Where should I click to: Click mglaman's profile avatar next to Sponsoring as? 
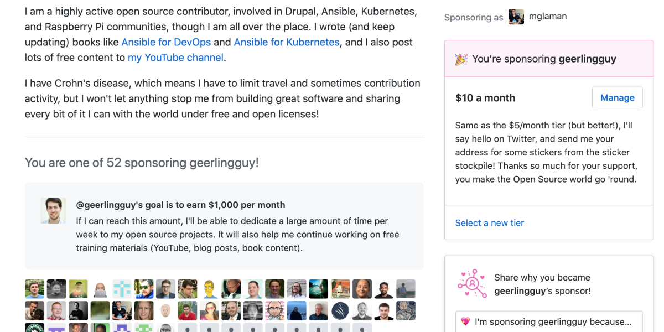pyautogui.click(x=516, y=17)
